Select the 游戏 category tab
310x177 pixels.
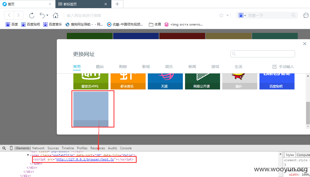pos(215,67)
